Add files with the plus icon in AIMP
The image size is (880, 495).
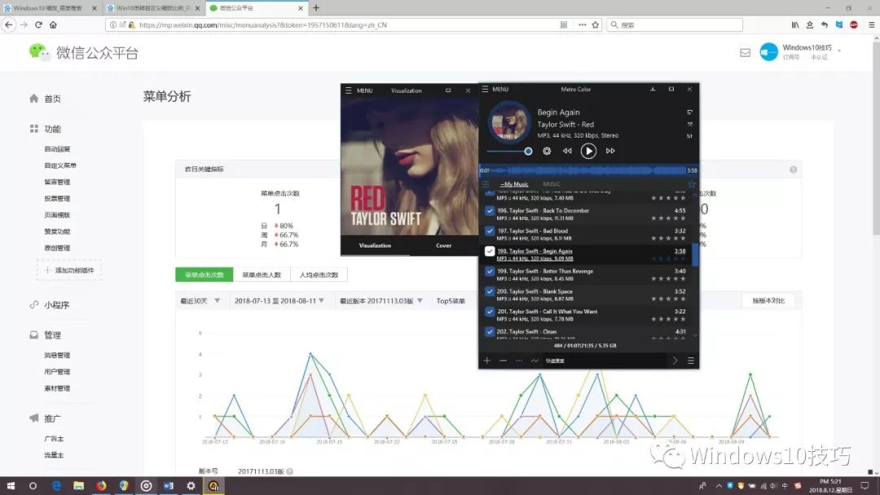487,361
